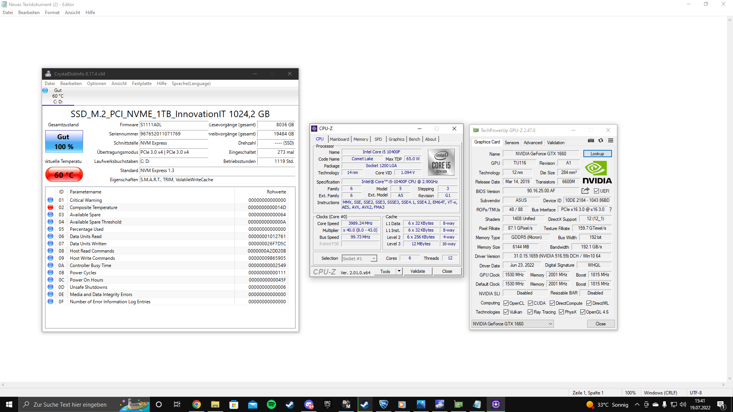Viewport: 733px width, 412px height.
Task: Toggle the UEFI checkbox in GPU-Z
Action: pyautogui.click(x=596, y=191)
